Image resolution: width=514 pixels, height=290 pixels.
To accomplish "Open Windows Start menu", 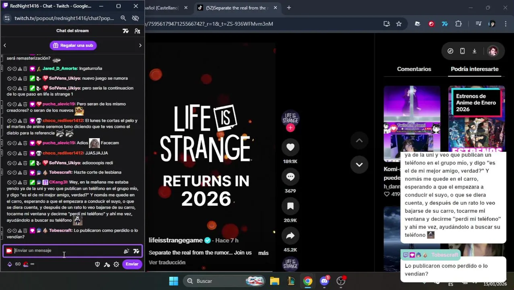I will coord(173,281).
